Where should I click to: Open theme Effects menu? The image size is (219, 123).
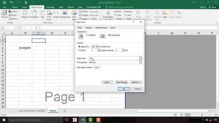click(14, 19)
